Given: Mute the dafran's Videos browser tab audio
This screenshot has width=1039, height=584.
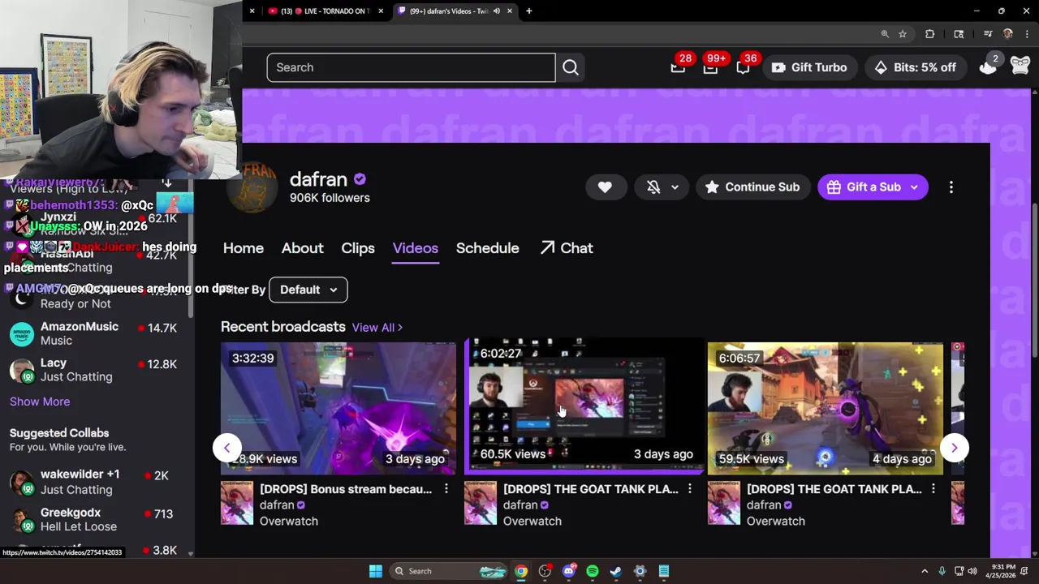Looking at the screenshot, I should coord(496,11).
